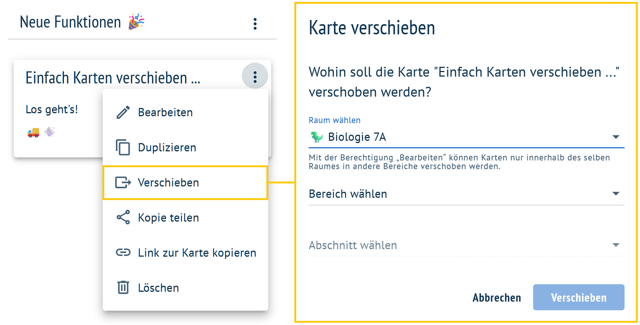Choose Kopie teilen menu entry
This screenshot has height=325, width=640.
[x=169, y=218]
